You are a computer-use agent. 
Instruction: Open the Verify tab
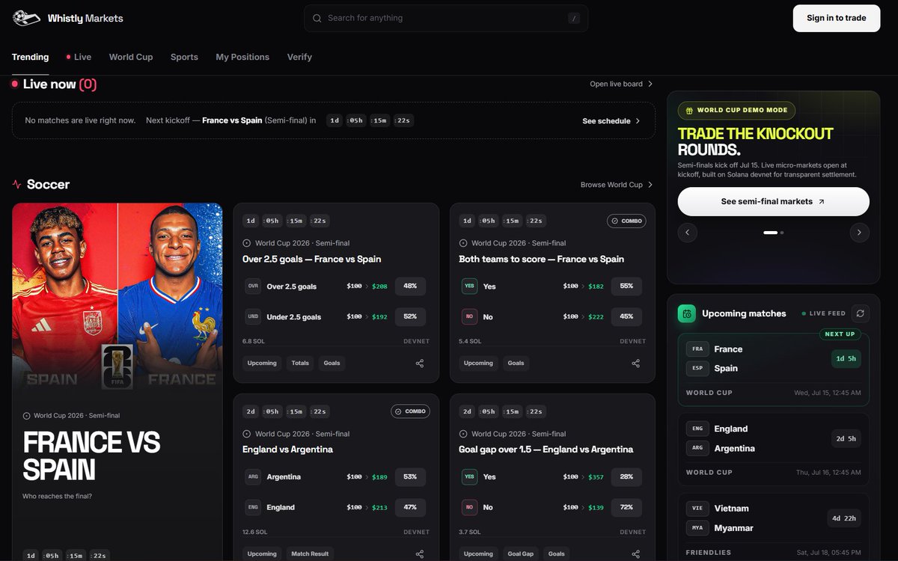[x=299, y=57]
